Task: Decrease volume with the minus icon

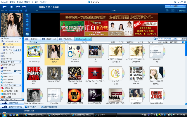Action: coord(6,11)
